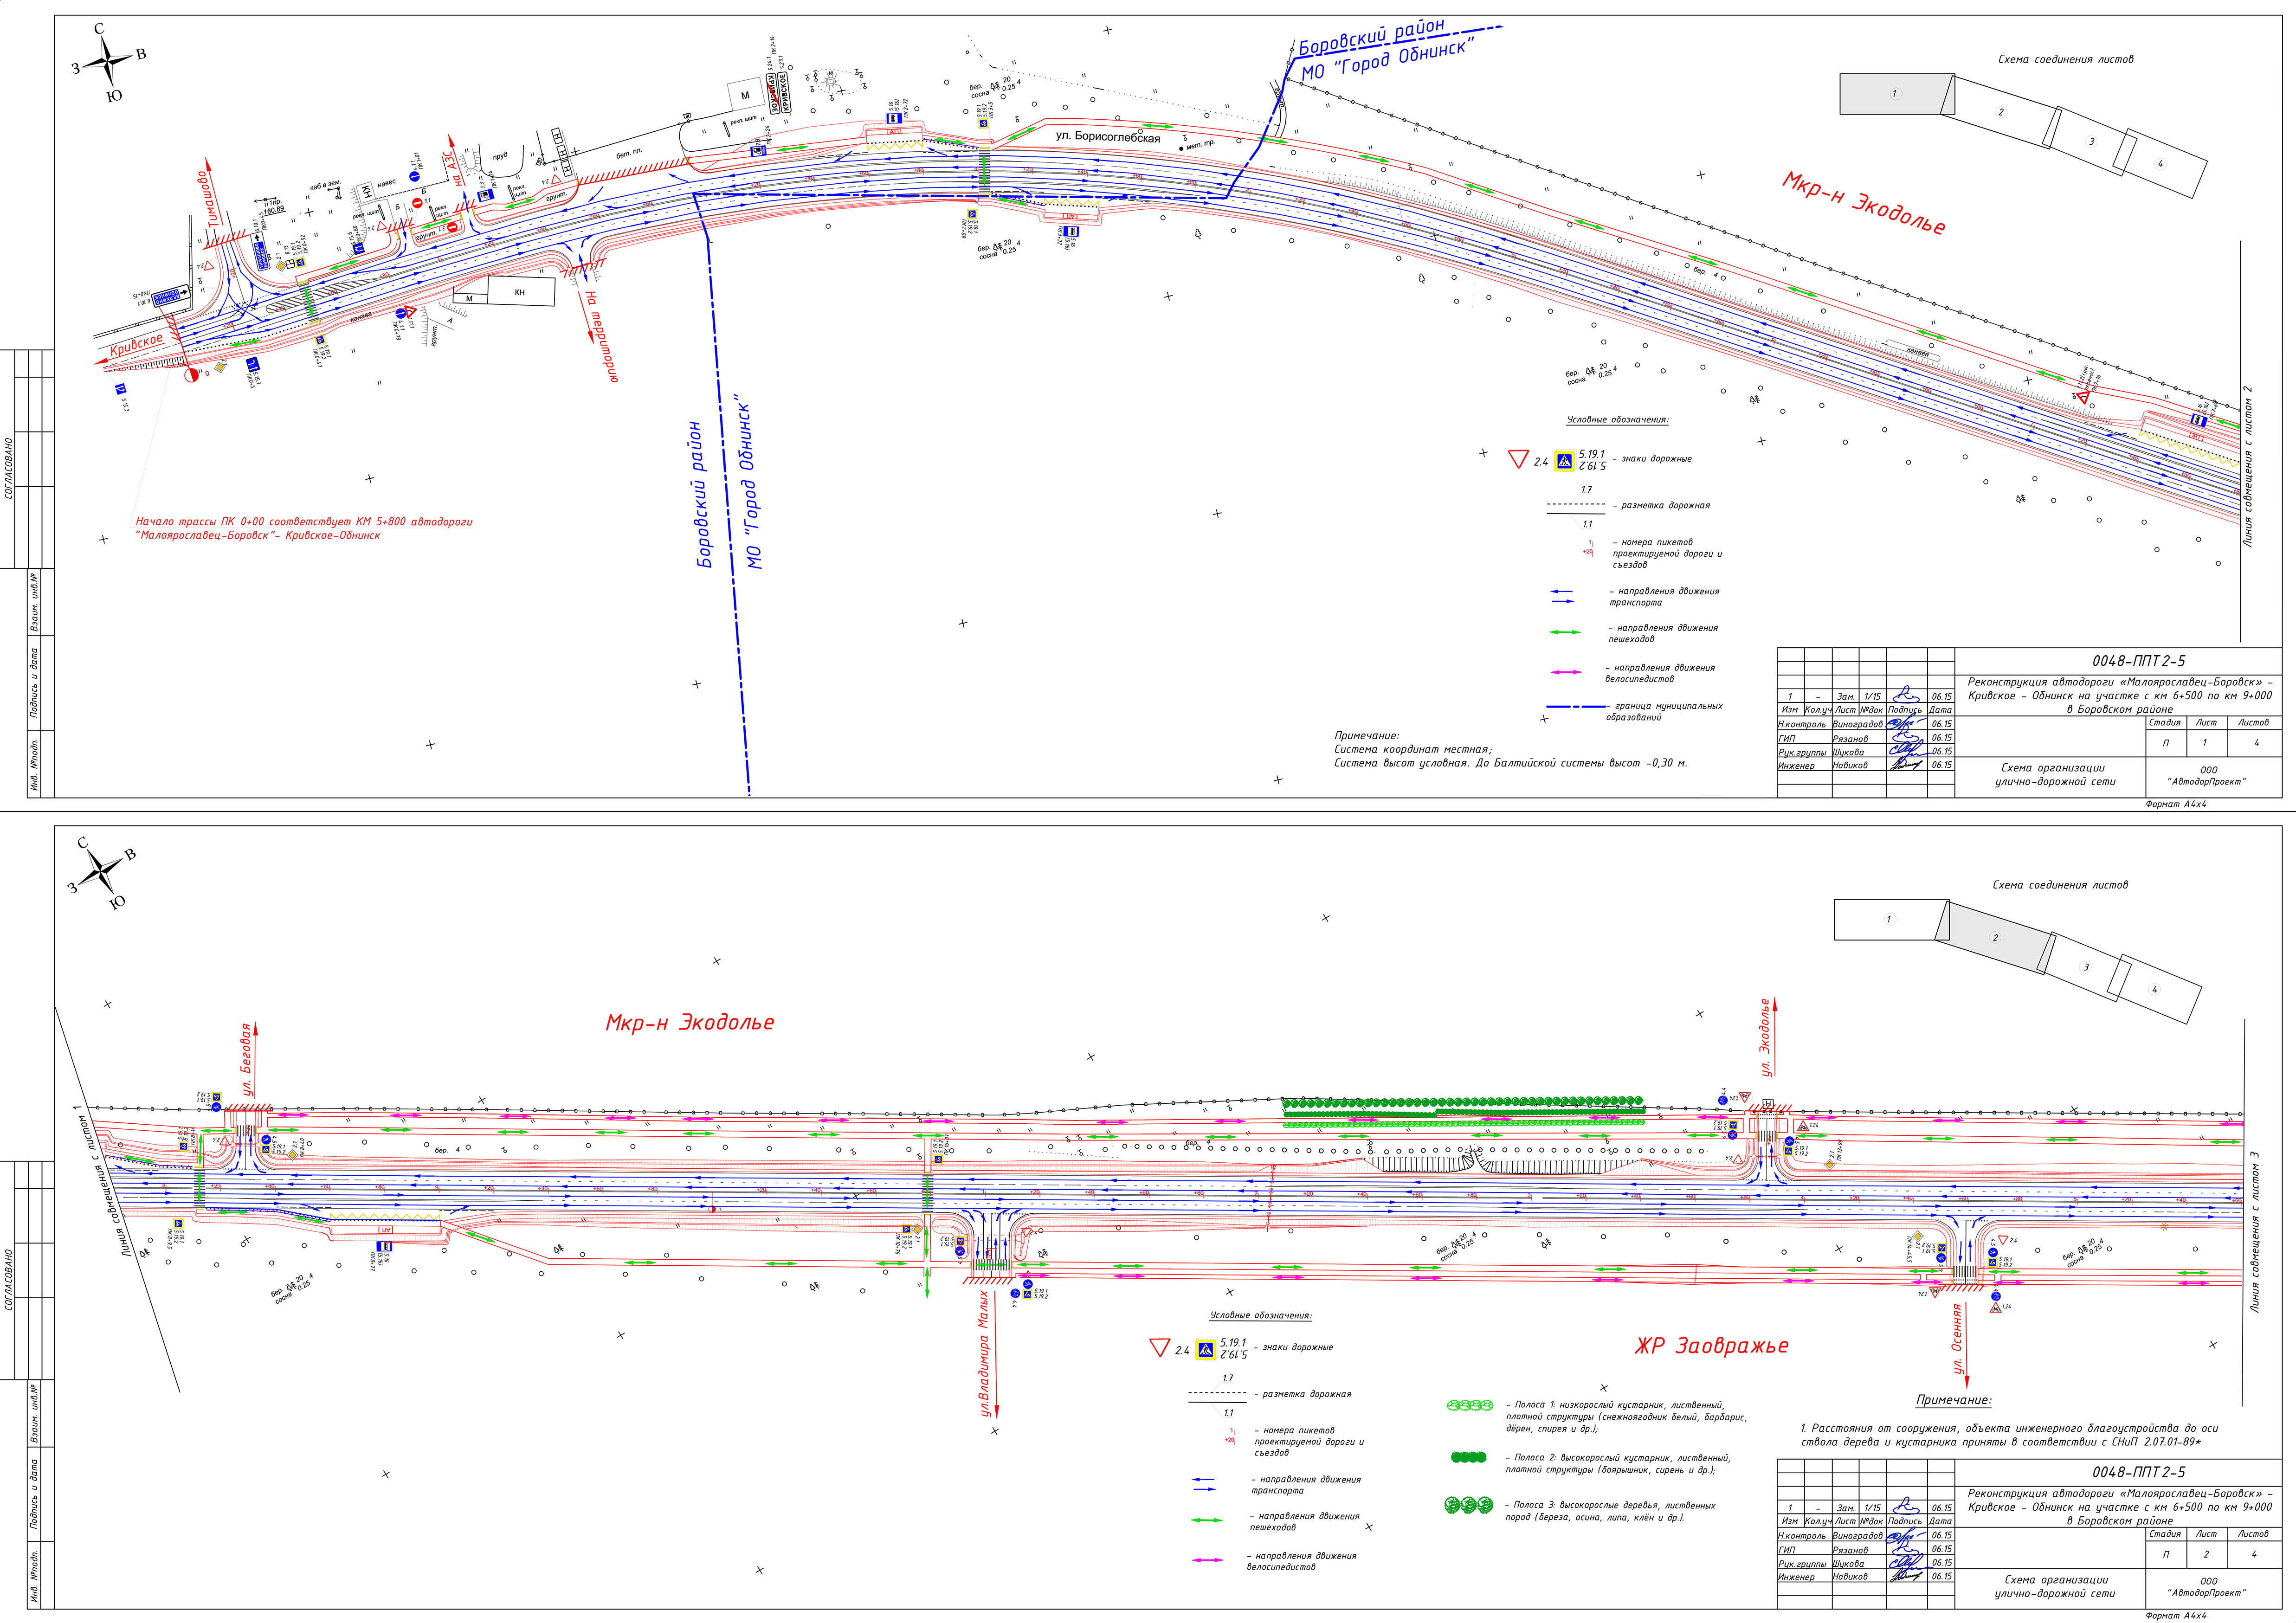Click the ул. Беговая street label
Image resolution: width=2296 pixels, height=1623 pixels.
tap(247, 1060)
